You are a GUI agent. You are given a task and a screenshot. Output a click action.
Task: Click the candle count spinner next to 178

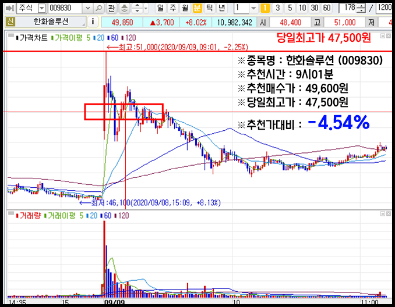pyautogui.click(x=361, y=8)
